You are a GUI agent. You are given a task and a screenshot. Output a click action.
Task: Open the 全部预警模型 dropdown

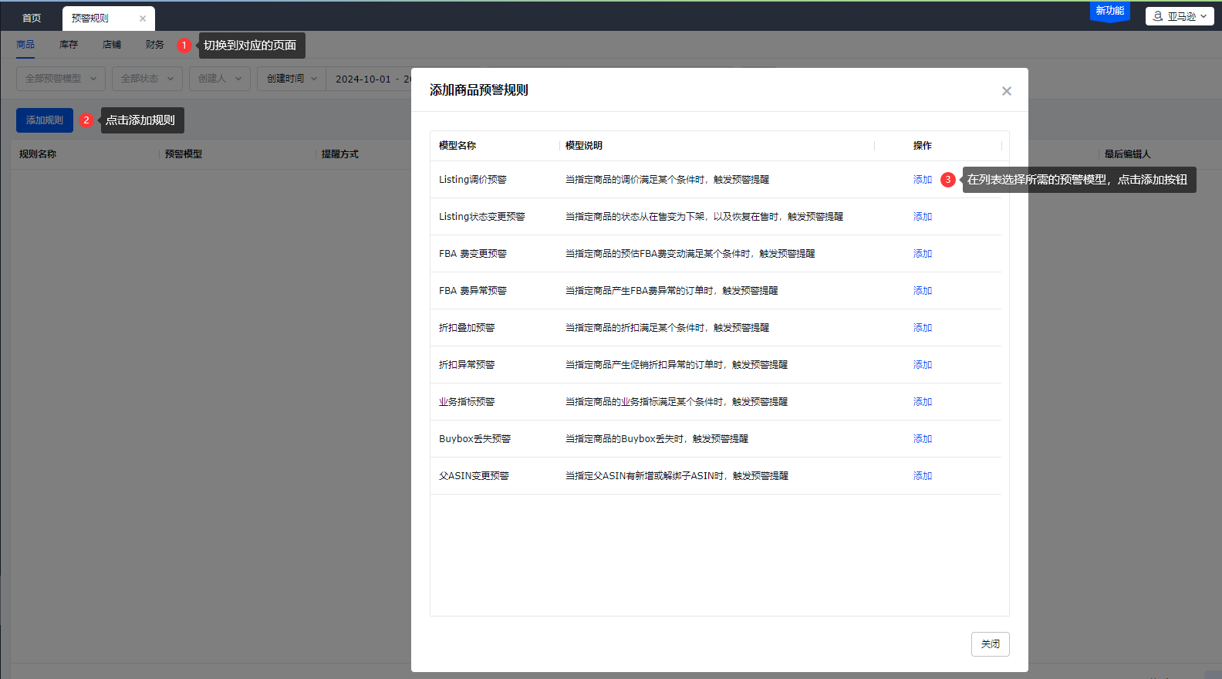[x=61, y=79]
